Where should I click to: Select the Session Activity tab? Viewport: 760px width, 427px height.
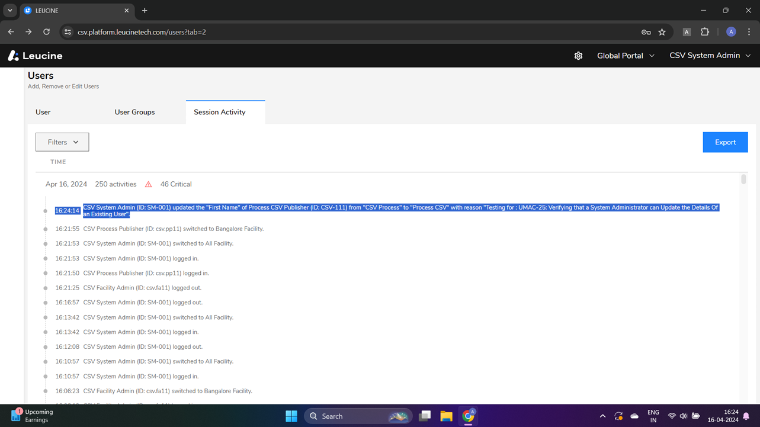pos(225,112)
